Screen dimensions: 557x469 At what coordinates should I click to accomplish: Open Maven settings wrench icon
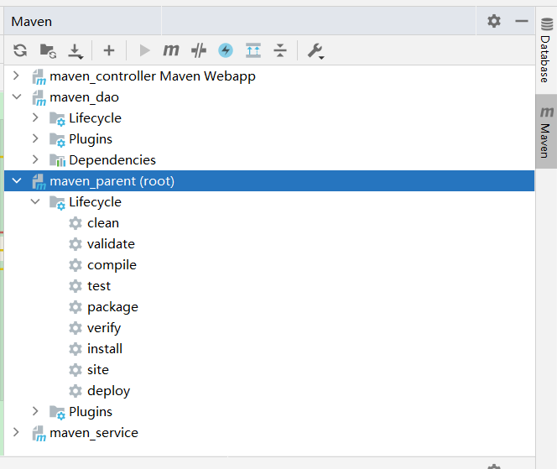[315, 51]
